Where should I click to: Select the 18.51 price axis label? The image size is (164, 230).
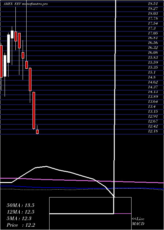[x=153, y=4]
